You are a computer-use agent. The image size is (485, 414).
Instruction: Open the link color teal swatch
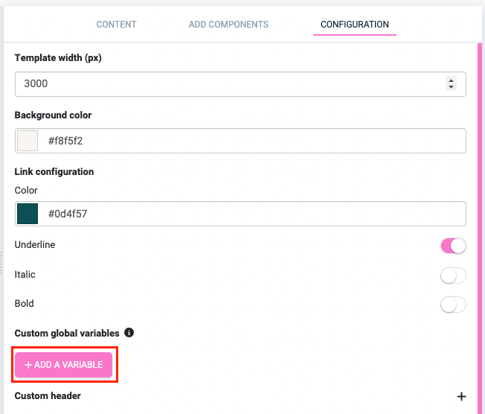point(28,214)
